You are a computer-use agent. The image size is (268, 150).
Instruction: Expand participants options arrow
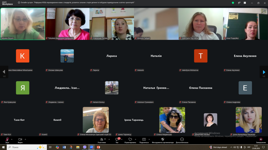click(109, 140)
